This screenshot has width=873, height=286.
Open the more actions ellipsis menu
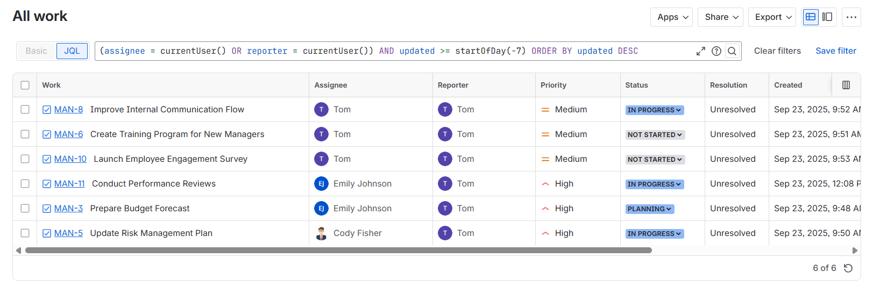[x=851, y=17]
